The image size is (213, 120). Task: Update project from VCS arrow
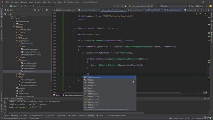[x=22, y=6]
